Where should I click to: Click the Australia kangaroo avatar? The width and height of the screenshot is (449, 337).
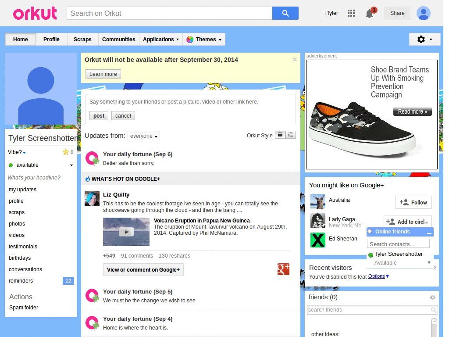[318, 201]
